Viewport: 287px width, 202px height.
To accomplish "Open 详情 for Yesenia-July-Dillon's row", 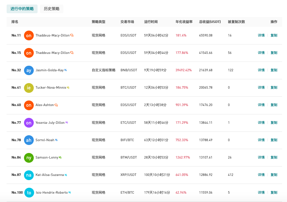I will [x=261, y=123].
